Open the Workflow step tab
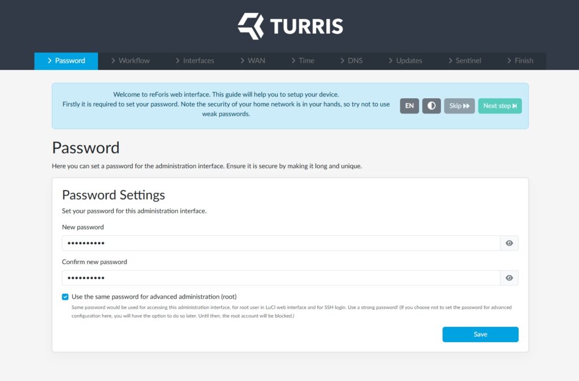The image size is (579, 381). click(x=130, y=61)
